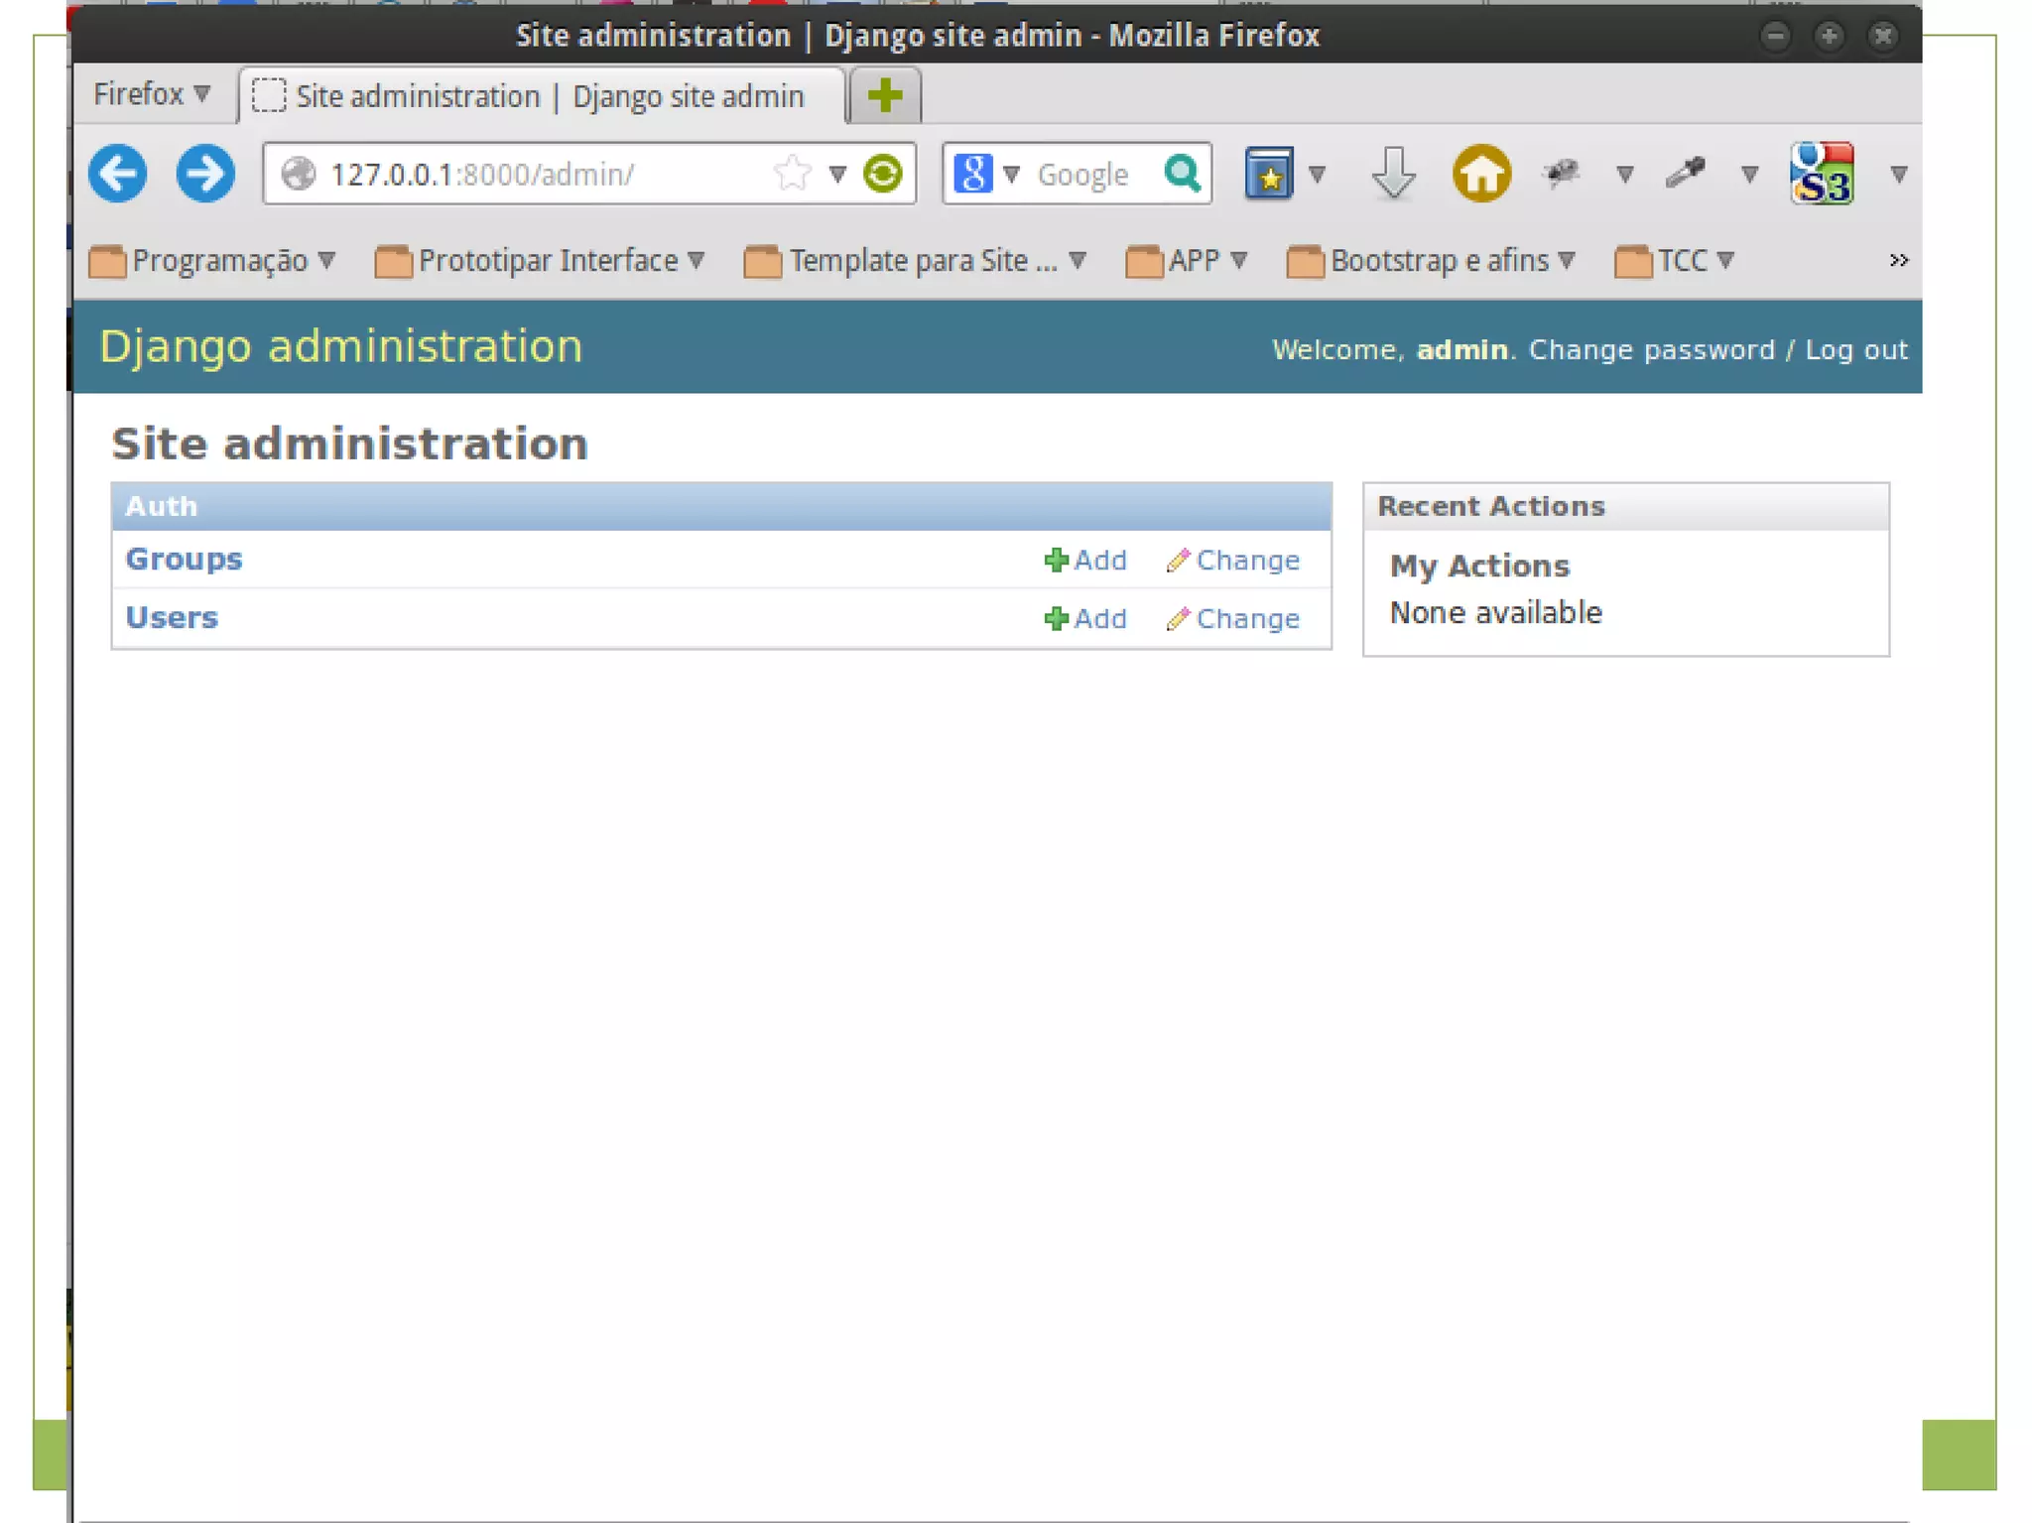
Task: Click the Log out link
Action: (1855, 349)
